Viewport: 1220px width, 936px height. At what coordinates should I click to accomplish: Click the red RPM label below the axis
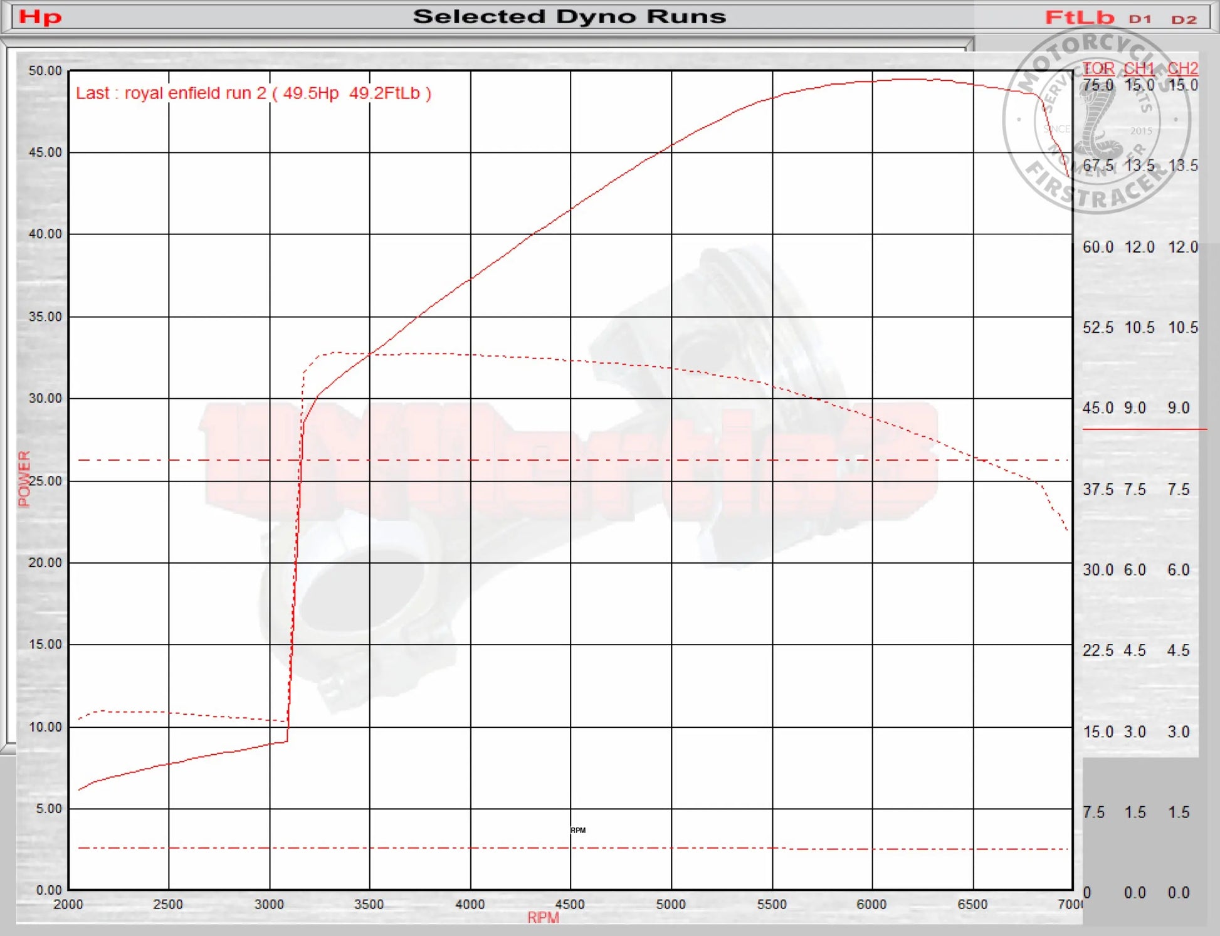click(543, 918)
